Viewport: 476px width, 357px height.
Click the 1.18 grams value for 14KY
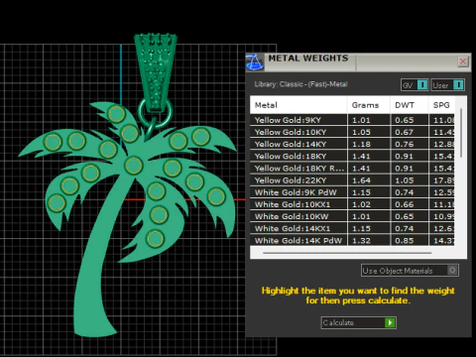click(361, 145)
